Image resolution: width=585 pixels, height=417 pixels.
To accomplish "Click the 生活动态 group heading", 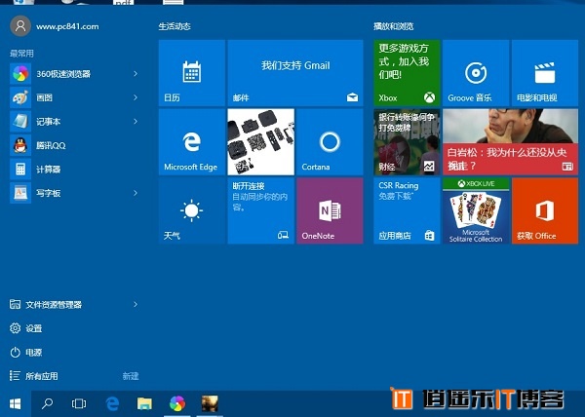I will pos(175,26).
